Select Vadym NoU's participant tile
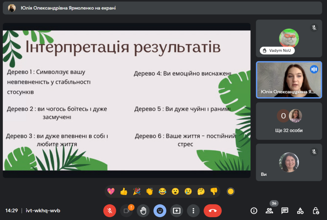This screenshot has height=220, width=327. 289,38
